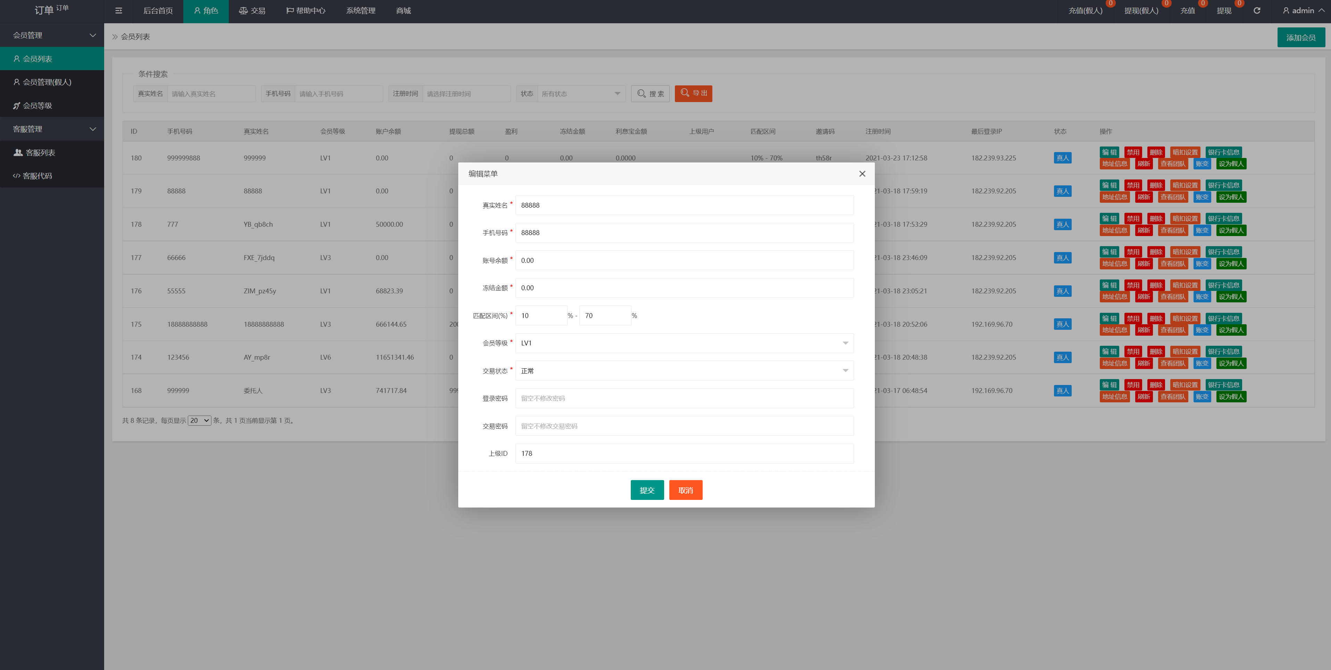Open the 会员等级 LV1 dropdown in dialog

coord(684,343)
